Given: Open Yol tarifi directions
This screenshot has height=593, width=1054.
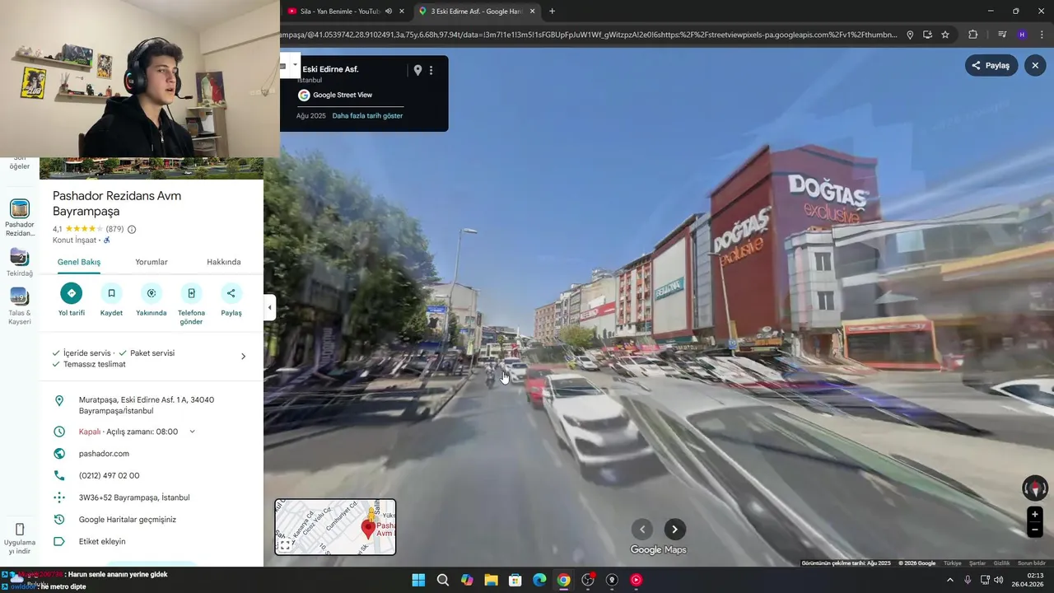Looking at the screenshot, I should tap(71, 293).
